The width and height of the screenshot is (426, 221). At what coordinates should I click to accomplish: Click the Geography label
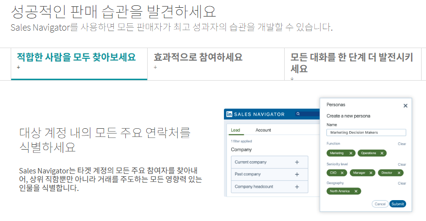(x=335, y=183)
